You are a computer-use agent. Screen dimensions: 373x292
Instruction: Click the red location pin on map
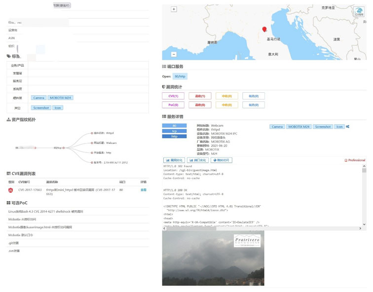coord(264,30)
